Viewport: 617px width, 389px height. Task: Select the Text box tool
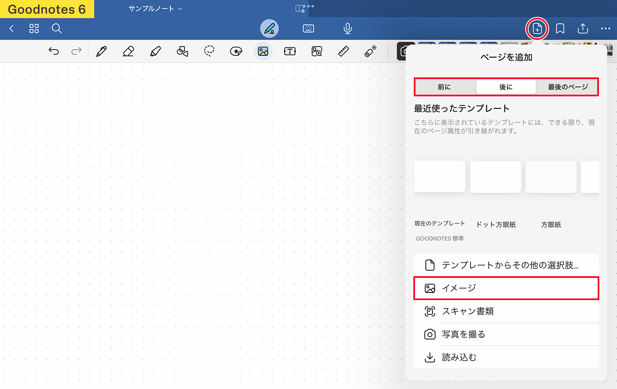[290, 51]
